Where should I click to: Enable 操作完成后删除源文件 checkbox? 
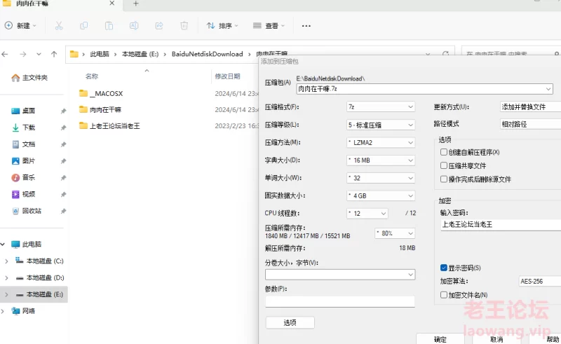tap(444, 179)
